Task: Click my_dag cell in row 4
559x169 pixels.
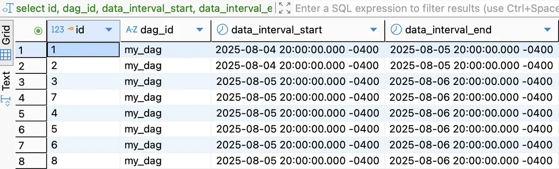Action: click(x=165, y=97)
